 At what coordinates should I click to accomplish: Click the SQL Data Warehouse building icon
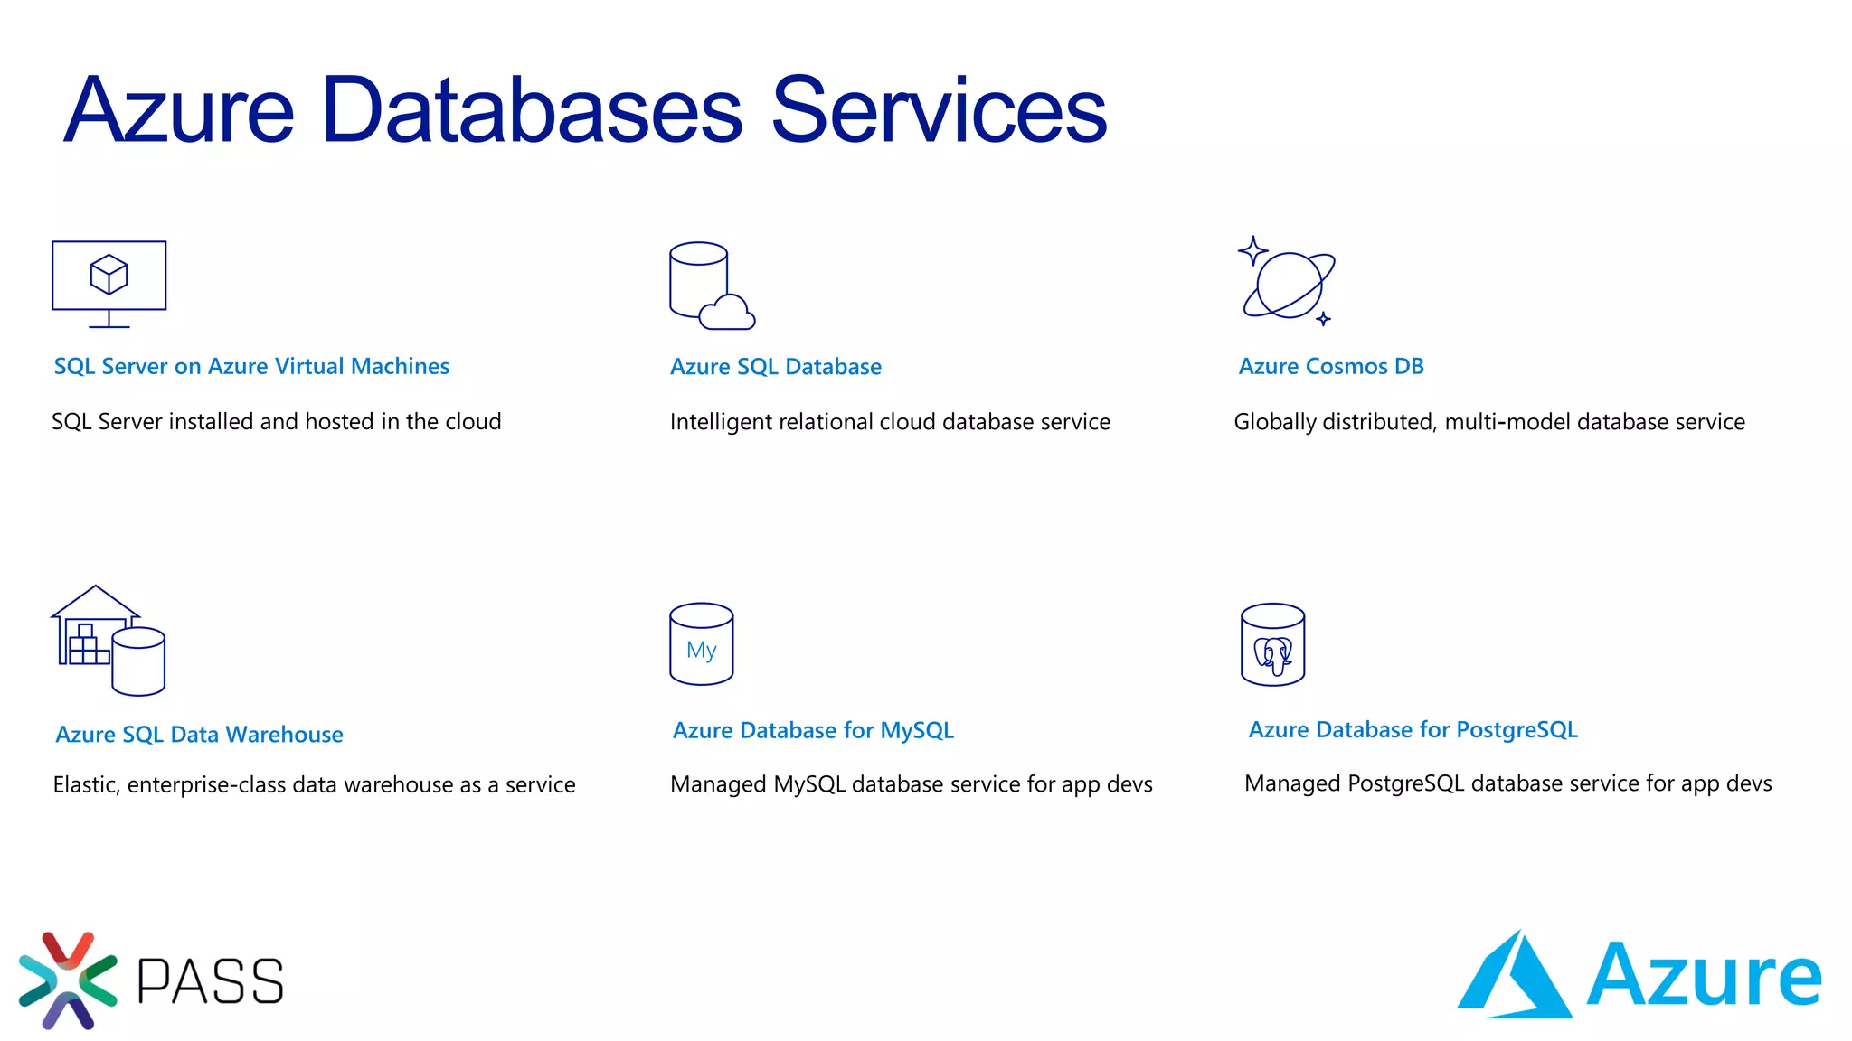(108, 640)
